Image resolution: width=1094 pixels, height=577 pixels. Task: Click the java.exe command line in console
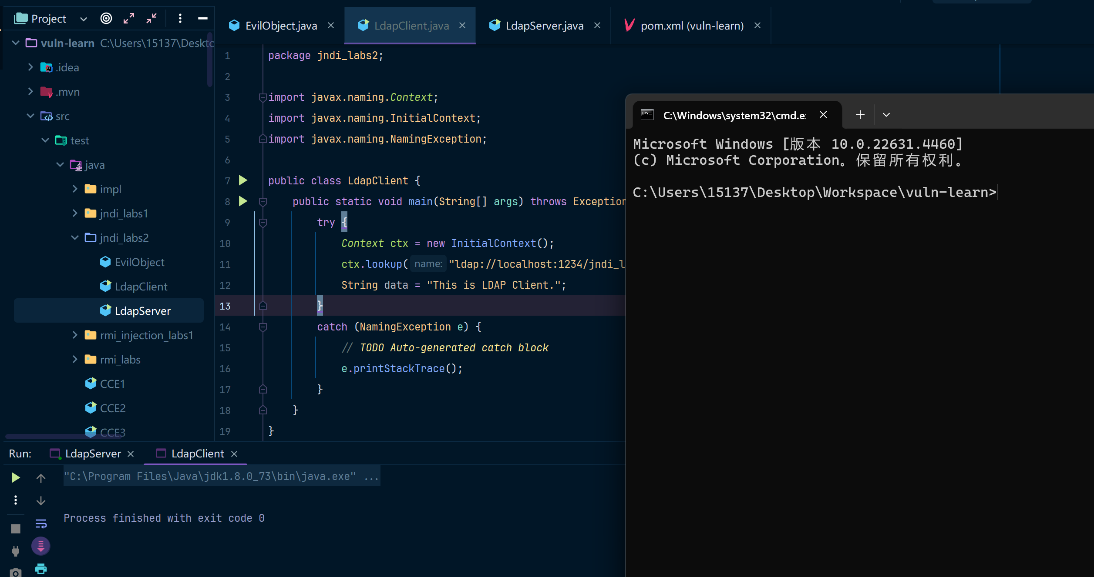click(x=222, y=476)
